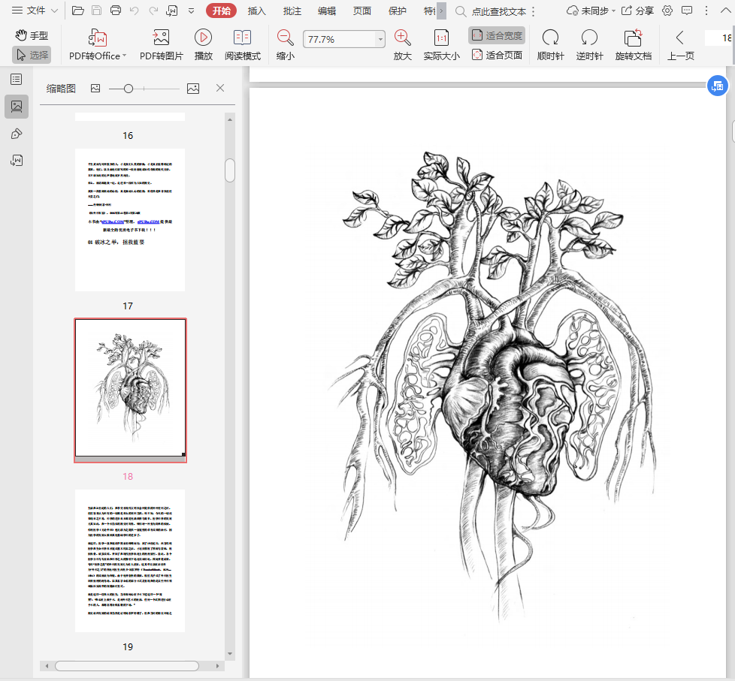Rotate page clockwise with 顺时针
This screenshot has height=681, width=735.
tap(550, 38)
